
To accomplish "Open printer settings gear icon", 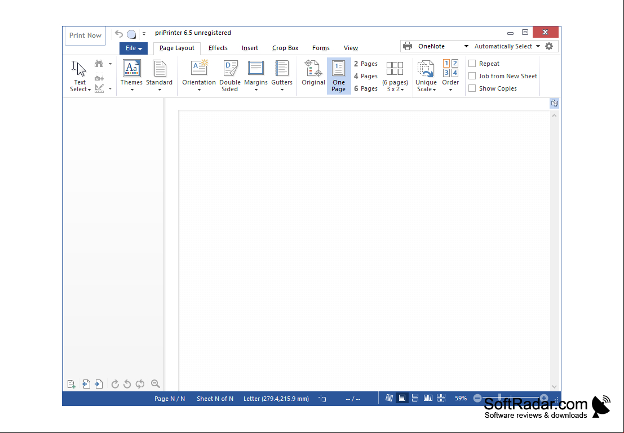I will pos(549,46).
